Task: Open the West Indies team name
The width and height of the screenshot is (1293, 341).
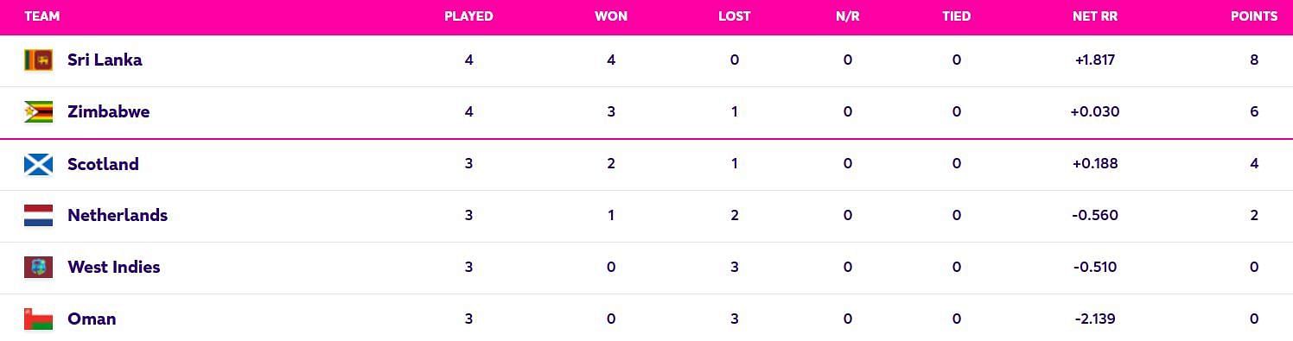Action: tap(114, 268)
